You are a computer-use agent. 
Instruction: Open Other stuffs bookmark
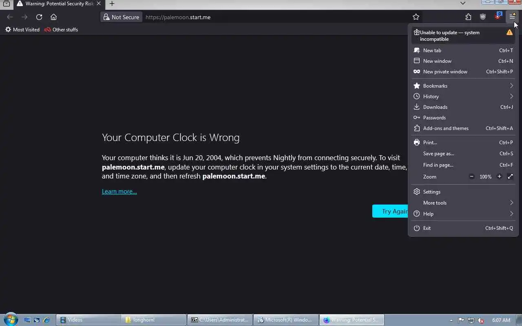(61, 30)
